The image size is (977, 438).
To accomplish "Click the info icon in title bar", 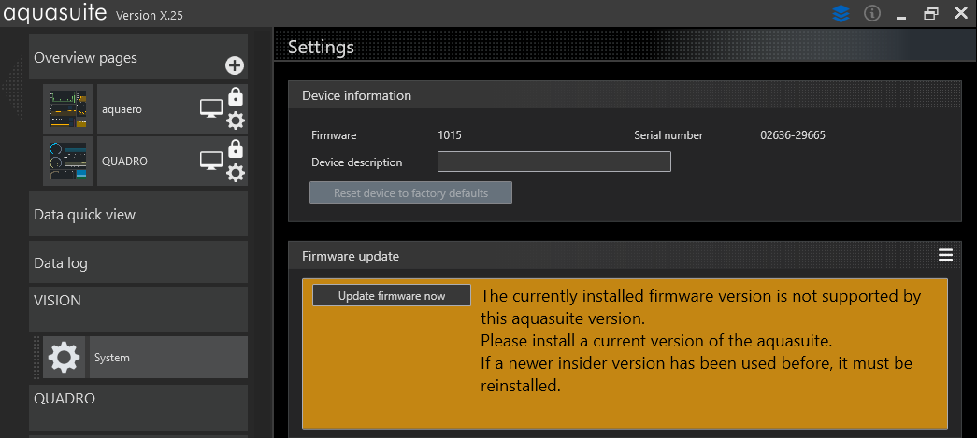I will [x=872, y=14].
